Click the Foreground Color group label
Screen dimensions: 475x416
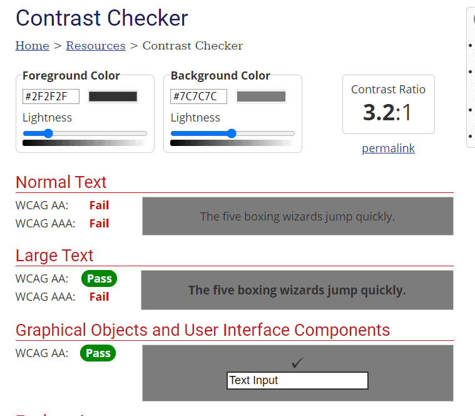[x=71, y=76]
